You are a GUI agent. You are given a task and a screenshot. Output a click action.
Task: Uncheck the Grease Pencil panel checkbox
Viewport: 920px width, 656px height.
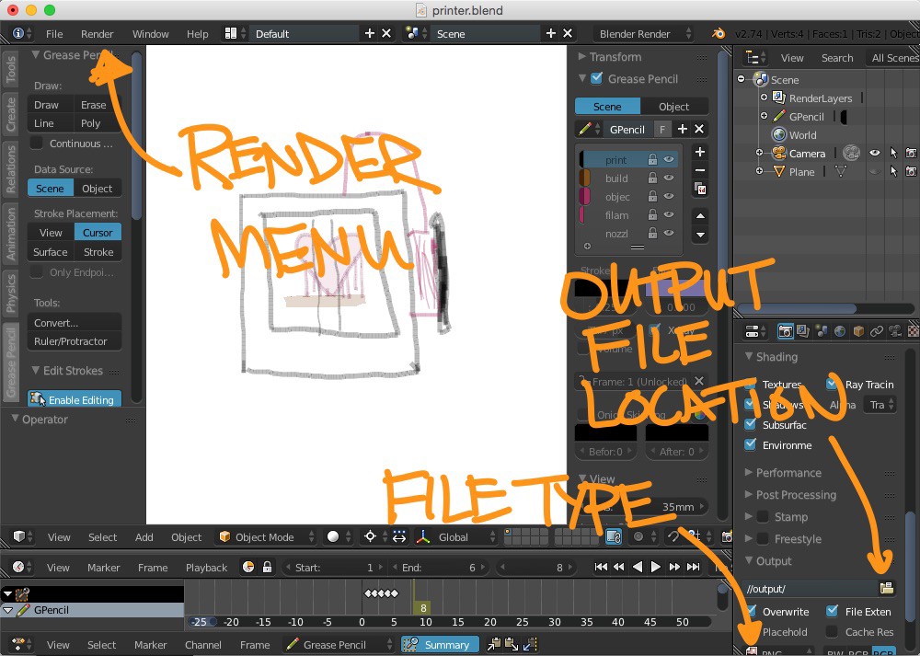point(597,78)
